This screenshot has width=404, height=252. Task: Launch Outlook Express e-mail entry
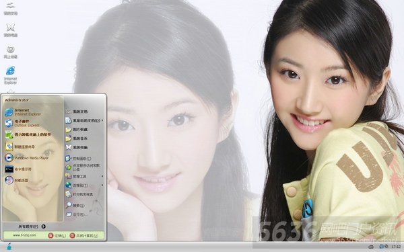pyautogui.click(x=23, y=123)
